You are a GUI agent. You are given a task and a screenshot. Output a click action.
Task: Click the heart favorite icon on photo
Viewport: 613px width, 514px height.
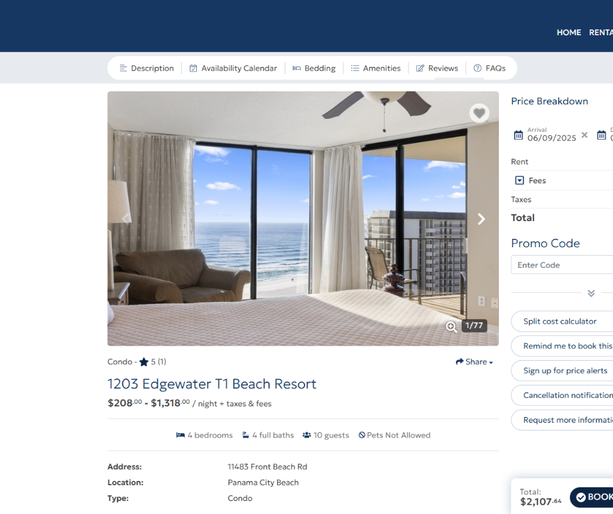479,113
